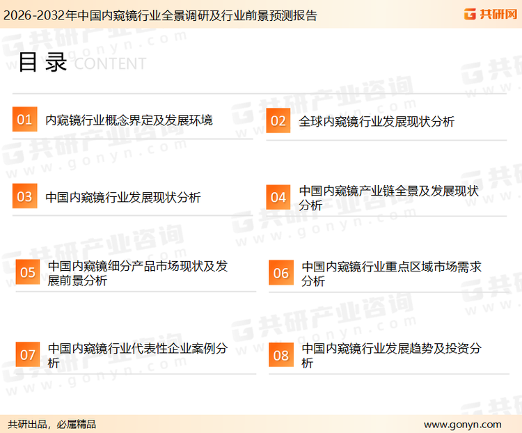Screen dimensions: 522x433
Task: Open the www.gonyn.com footer link
Action: pyautogui.click(x=462, y=425)
